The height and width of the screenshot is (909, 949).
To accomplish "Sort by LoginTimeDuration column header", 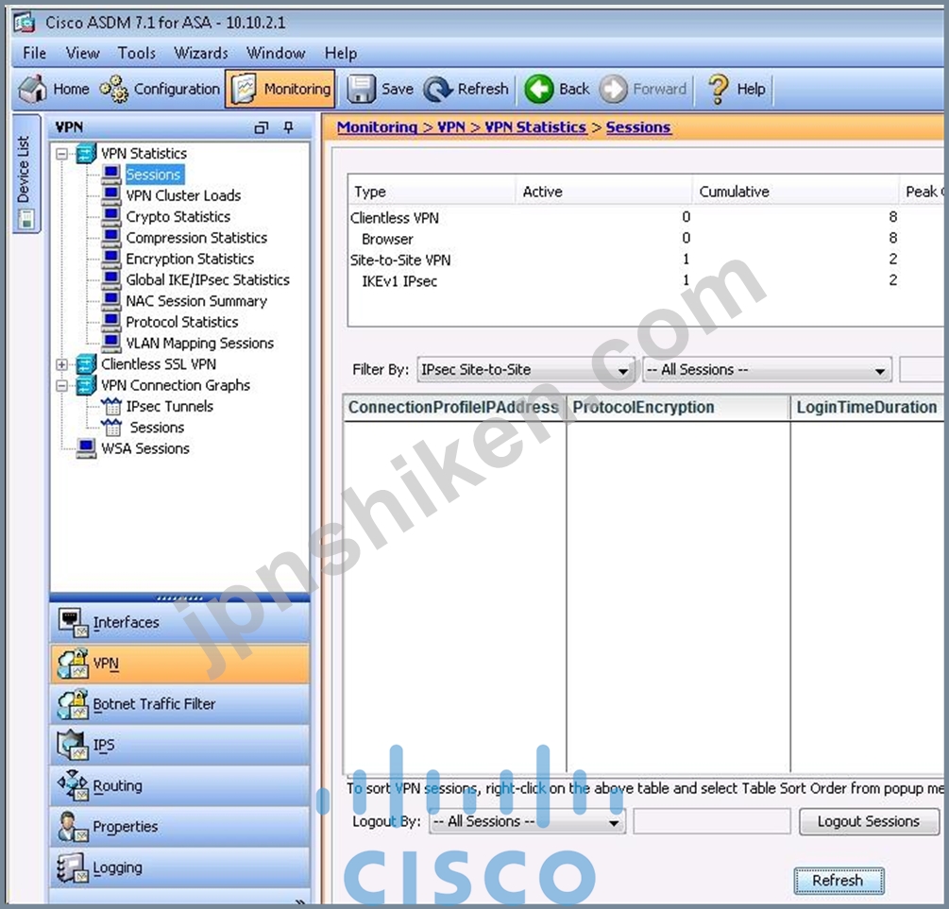I will point(869,407).
